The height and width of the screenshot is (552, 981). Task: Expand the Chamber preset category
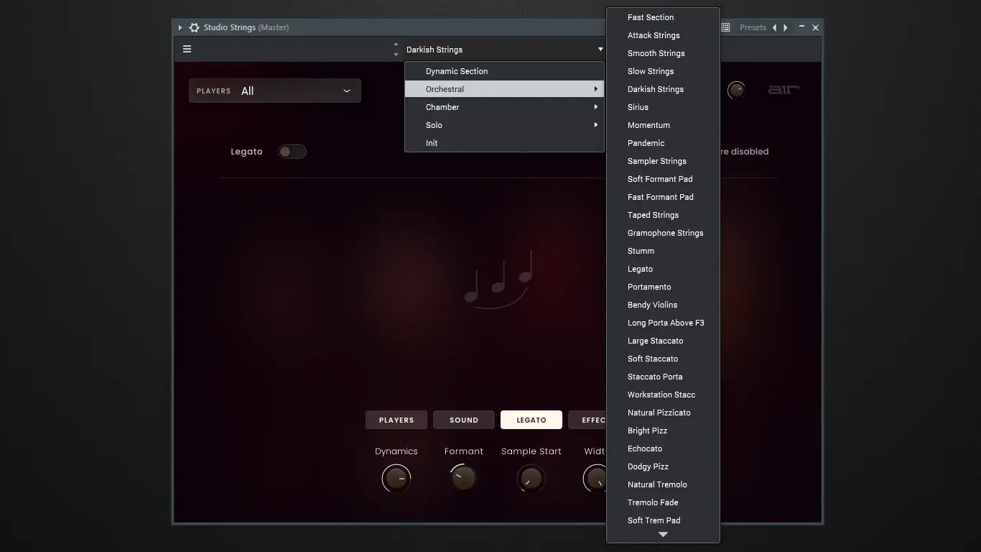point(504,107)
